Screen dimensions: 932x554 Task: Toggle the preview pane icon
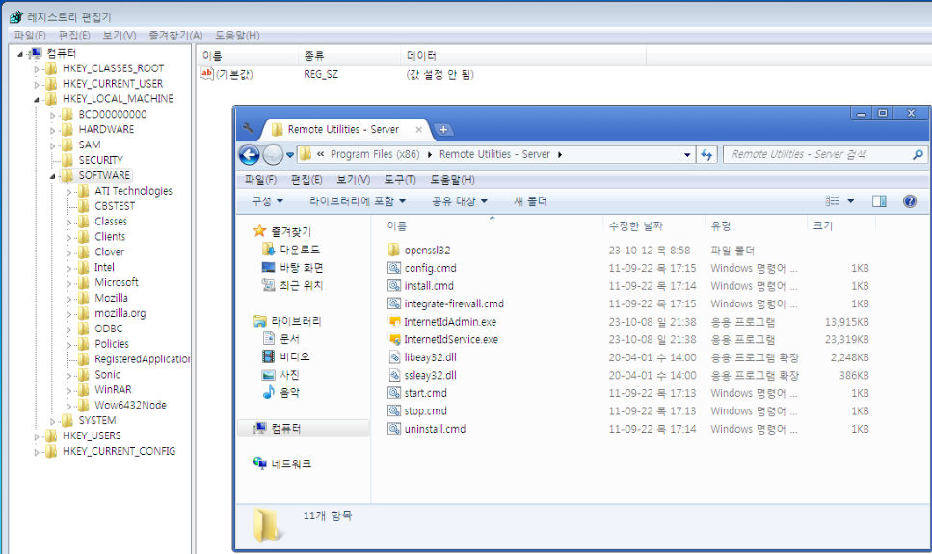[878, 201]
